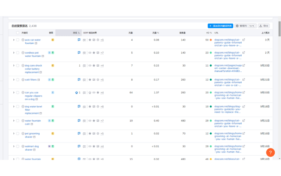Click star reviews icon in auto cat water fountain row
This screenshot has width=281, height=176.
tap(90, 40)
